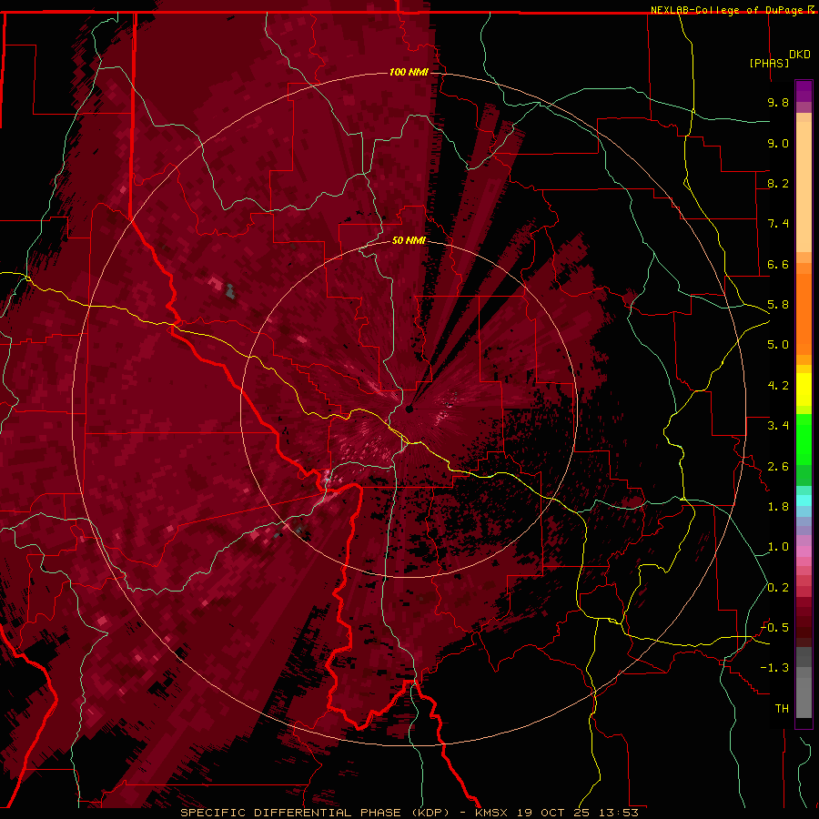This screenshot has width=819, height=819.
Task: Click the 9.0 value on the legend
Action: coord(778,143)
